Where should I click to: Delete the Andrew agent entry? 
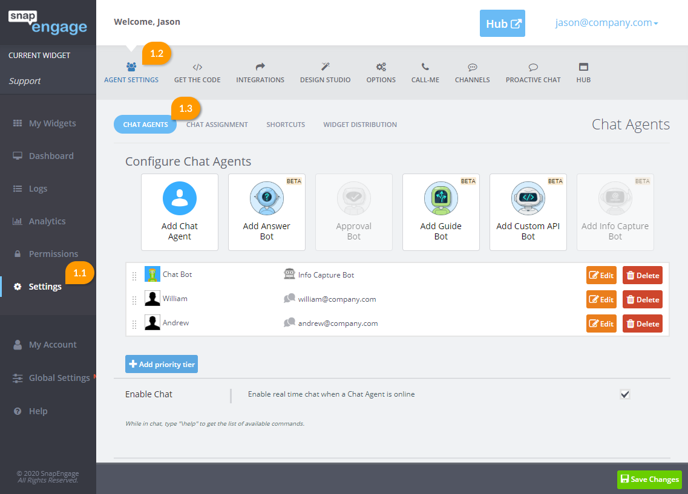pyautogui.click(x=643, y=323)
